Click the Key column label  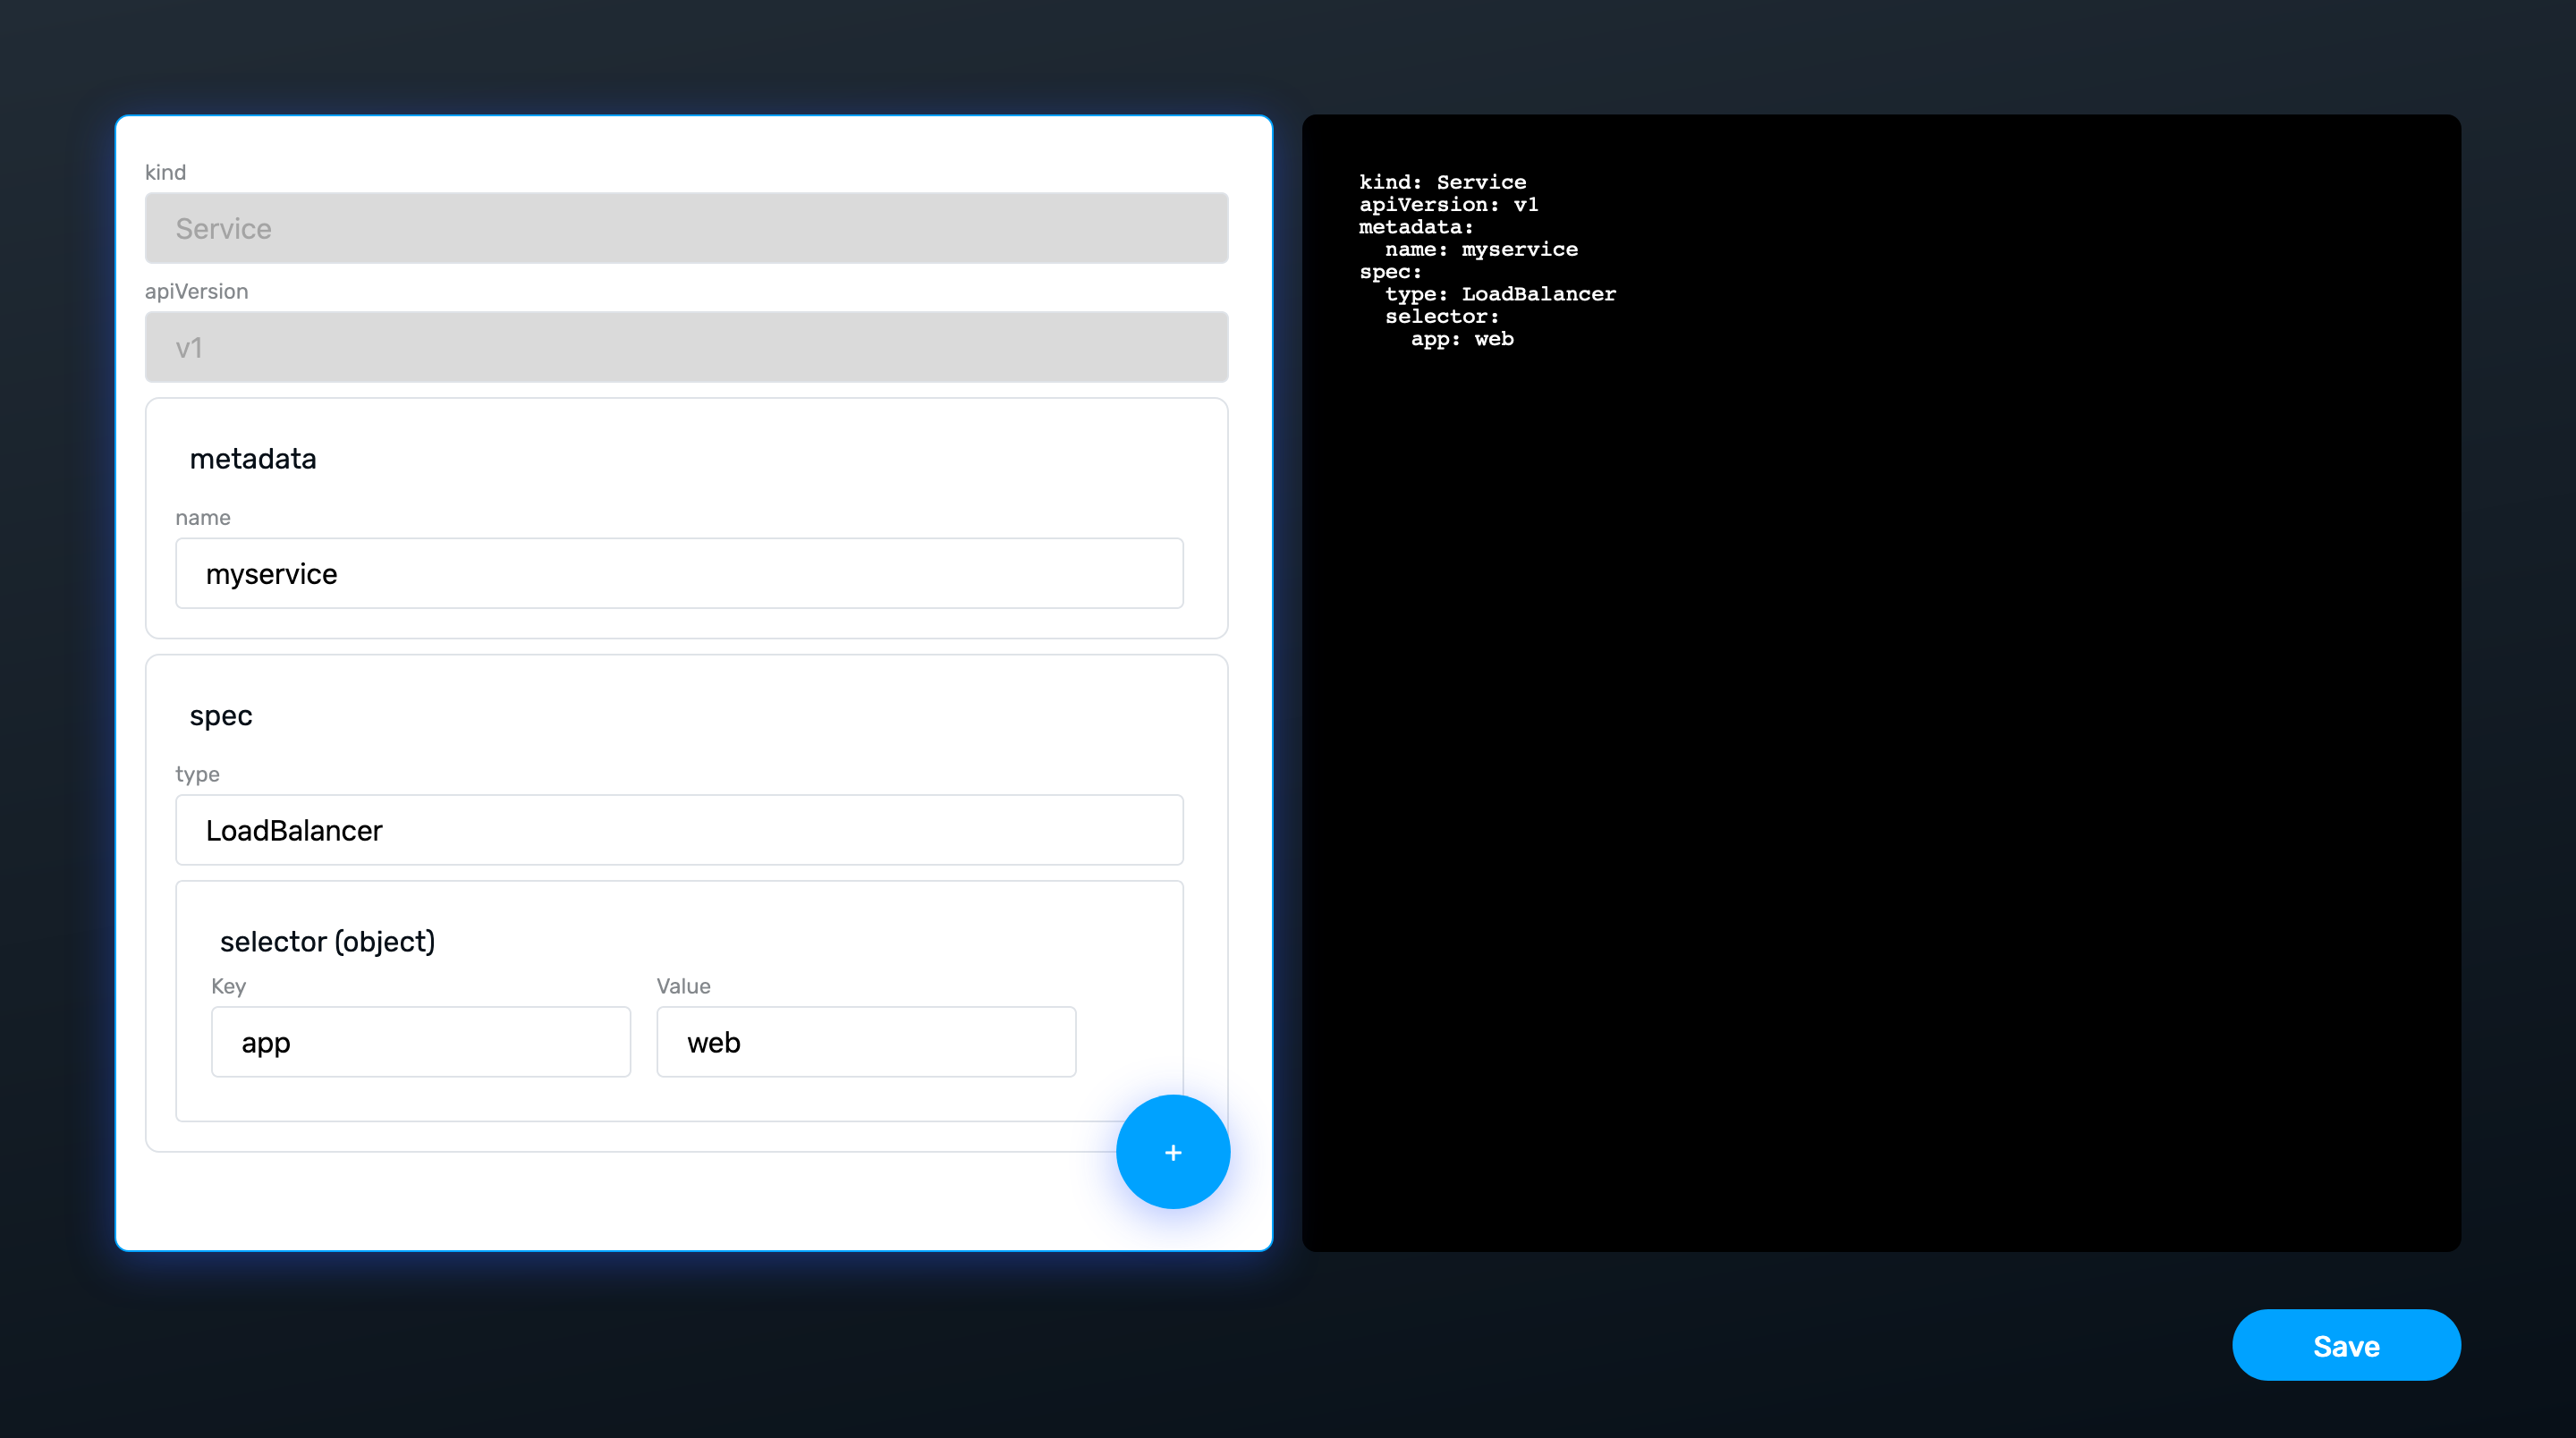228,986
